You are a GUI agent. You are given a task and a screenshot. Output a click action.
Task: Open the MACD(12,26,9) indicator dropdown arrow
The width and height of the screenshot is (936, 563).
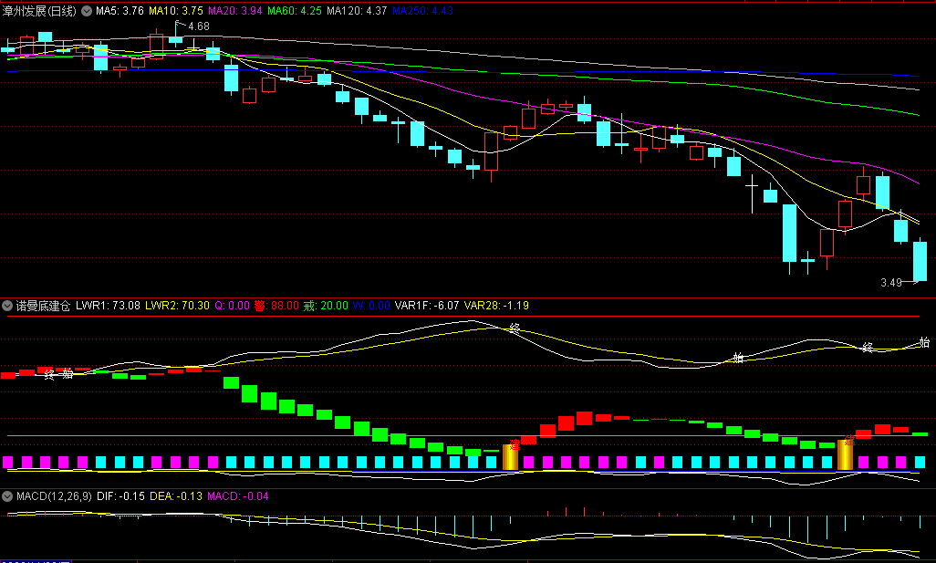click(7, 496)
